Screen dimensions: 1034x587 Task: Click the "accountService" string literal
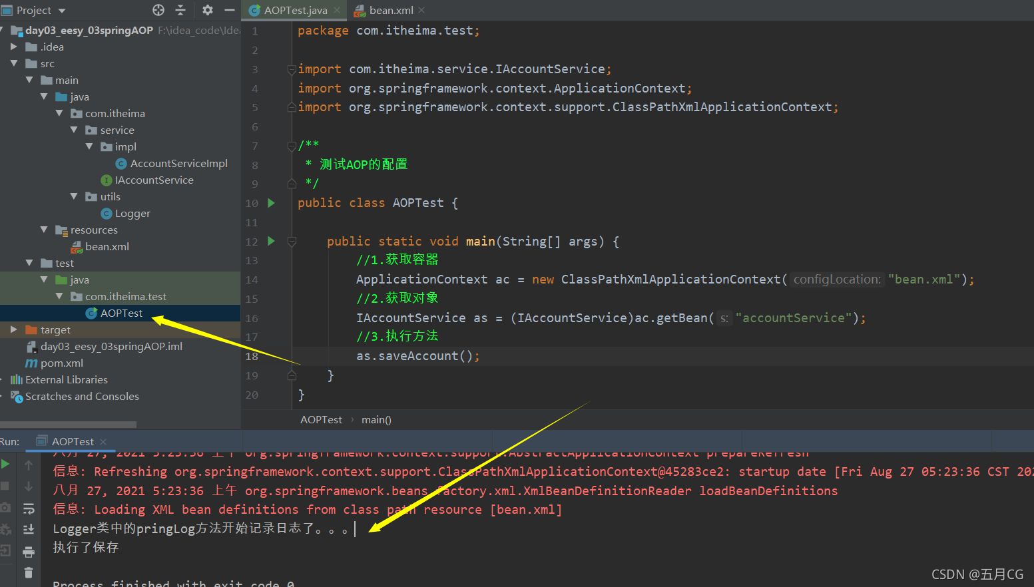click(x=794, y=318)
